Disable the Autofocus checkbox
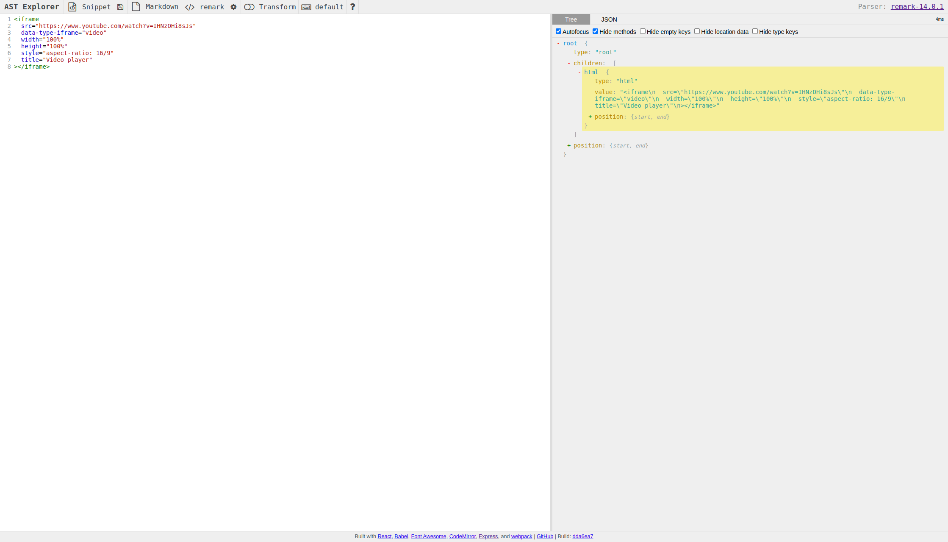948x542 pixels. coord(558,31)
